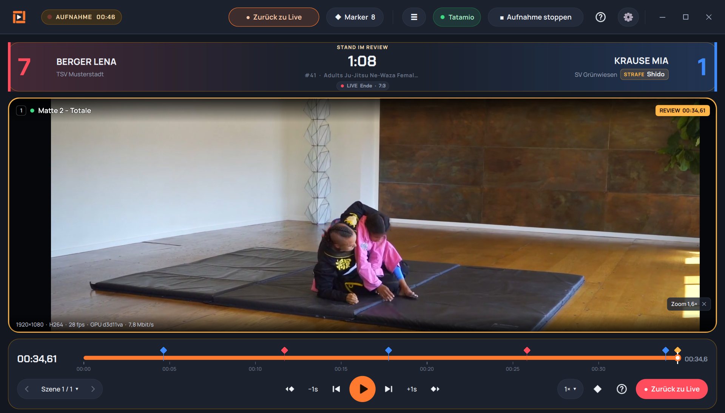Open the Szene 1 / 1 dropdown

(x=60, y=389)
